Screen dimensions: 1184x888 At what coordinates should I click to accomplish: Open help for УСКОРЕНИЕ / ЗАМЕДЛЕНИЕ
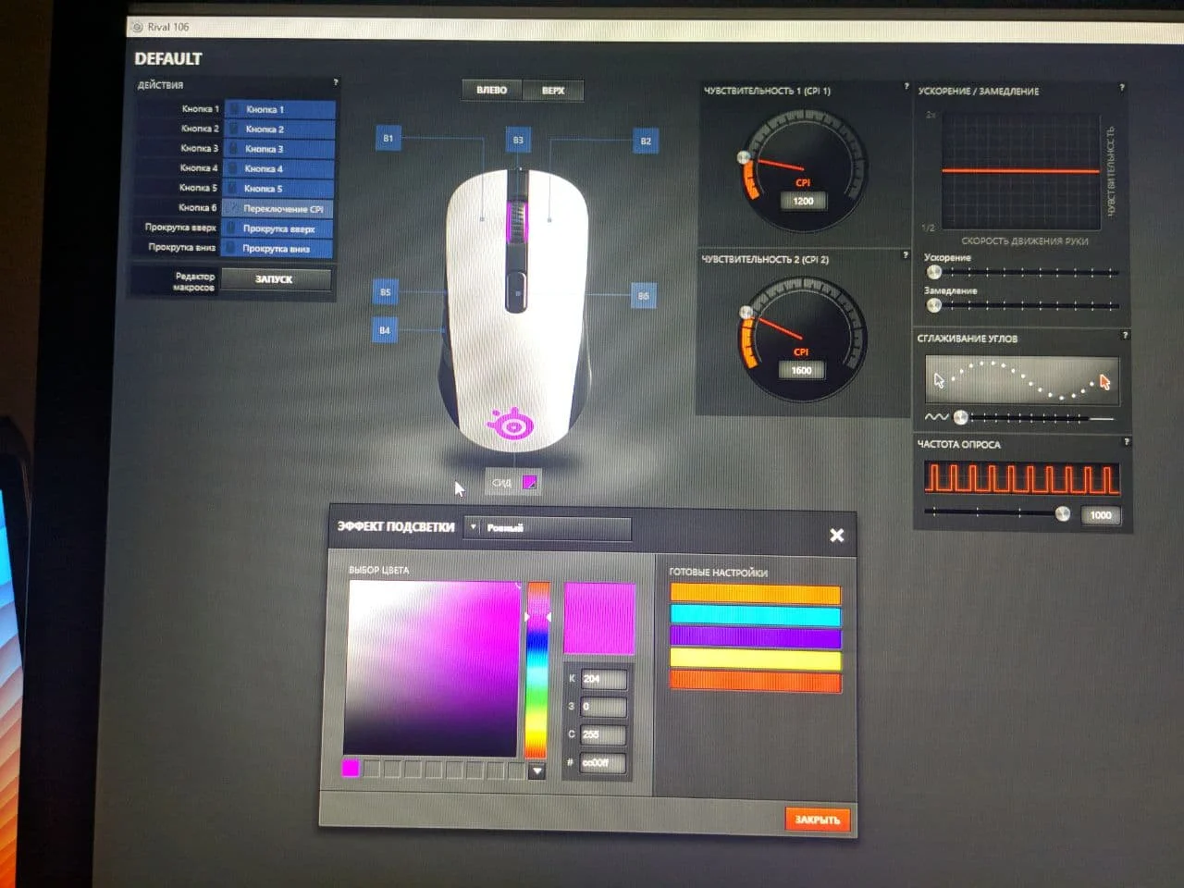pos(1122,87)
